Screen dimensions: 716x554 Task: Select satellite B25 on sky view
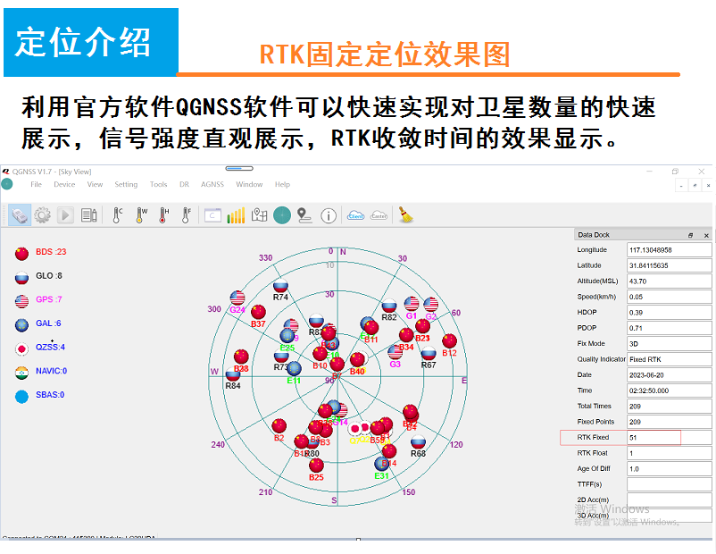tap(316, 466)
